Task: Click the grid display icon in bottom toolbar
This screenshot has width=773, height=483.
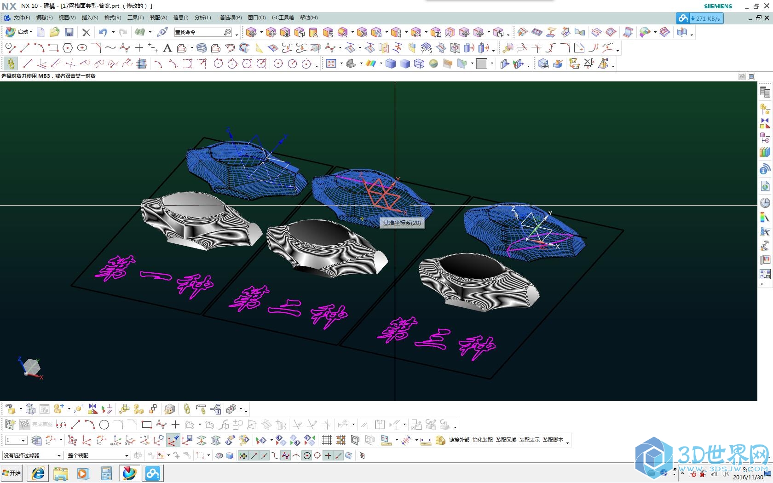Action: pyautogui.click(x=327, y=440)
